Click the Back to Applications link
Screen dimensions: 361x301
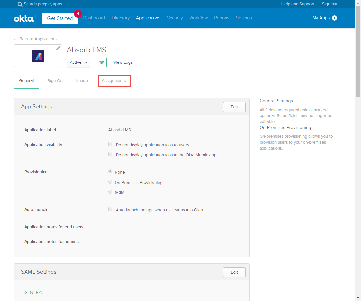tap(36, 39)
